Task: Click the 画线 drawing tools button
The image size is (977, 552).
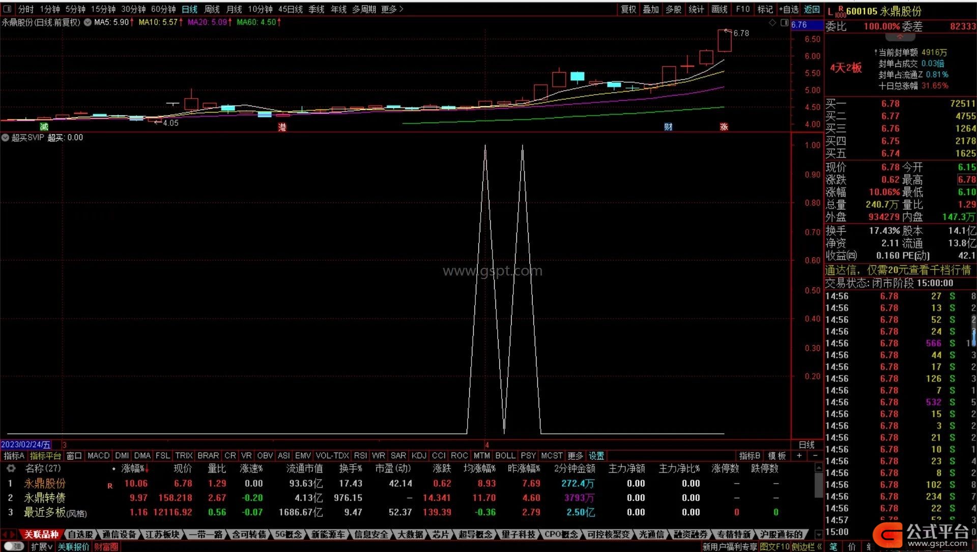Action: pos(719,9)
